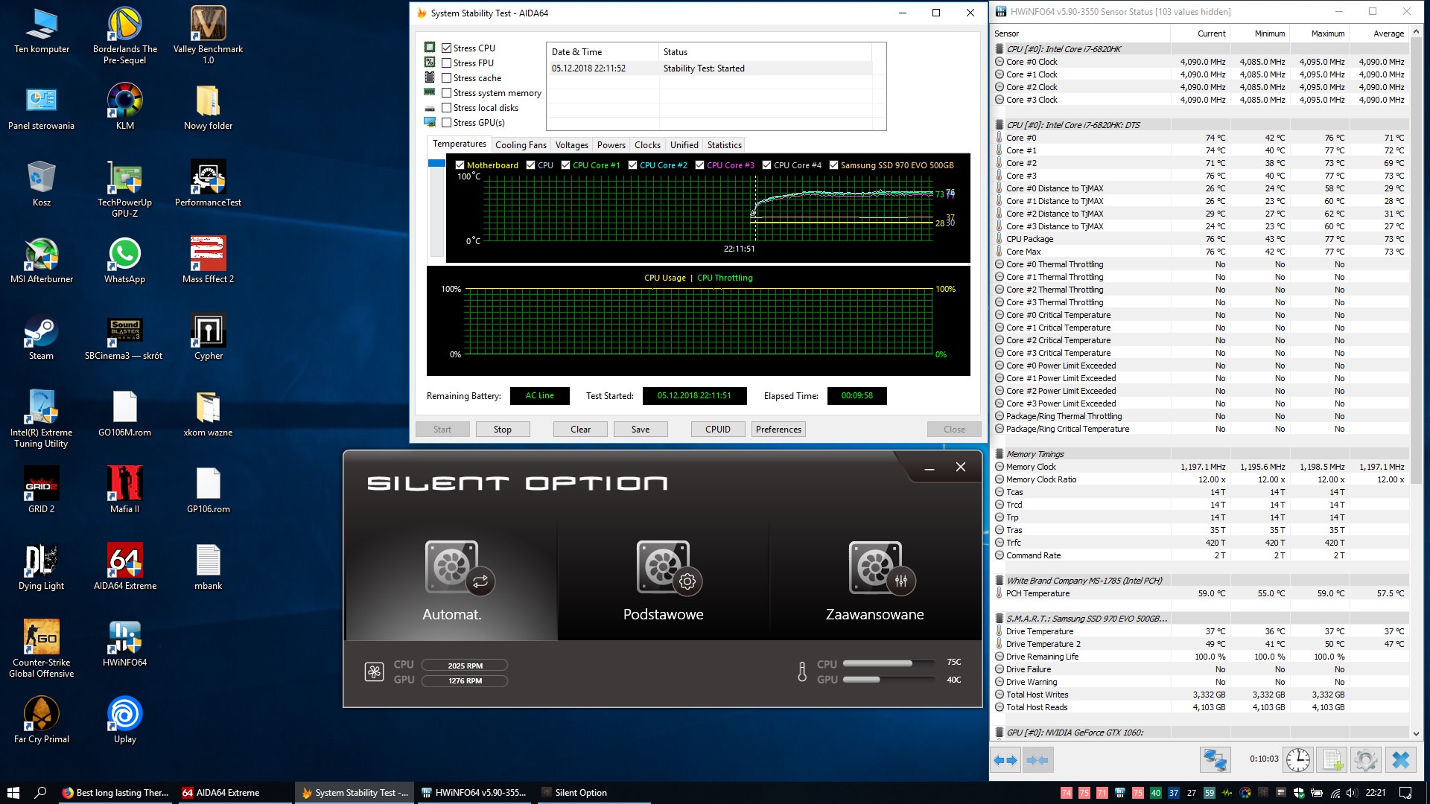
Task: Collapse S.M.A.R.T. Samsung SSD group
Action: pos(1000,619)
